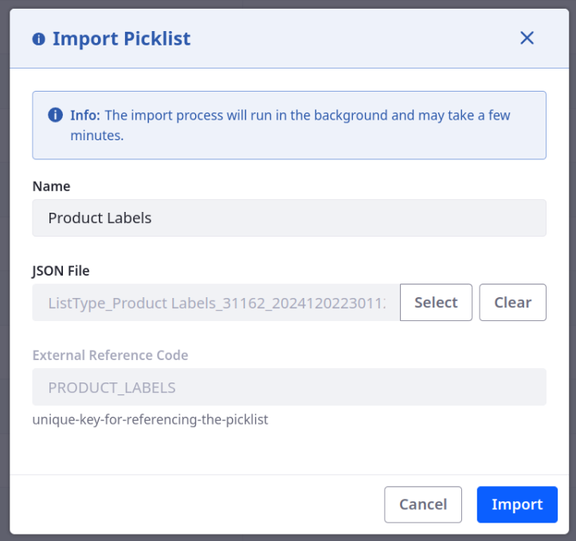
Task: Click the blue Import button
Action: pyautogui.click(x=517, y=504)
